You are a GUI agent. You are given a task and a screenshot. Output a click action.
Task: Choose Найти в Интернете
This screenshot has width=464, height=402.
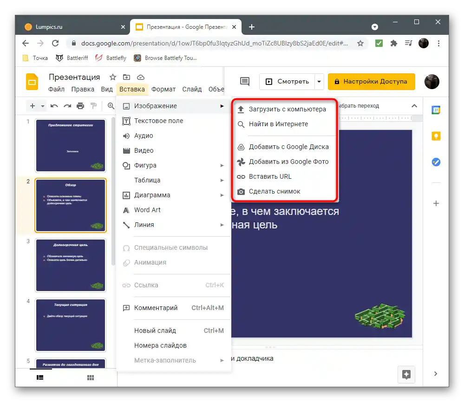pyautogui.click(x=285, y=124)
